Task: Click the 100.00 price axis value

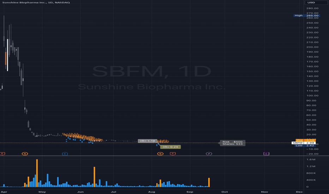Action: click(x=312, y=96)
